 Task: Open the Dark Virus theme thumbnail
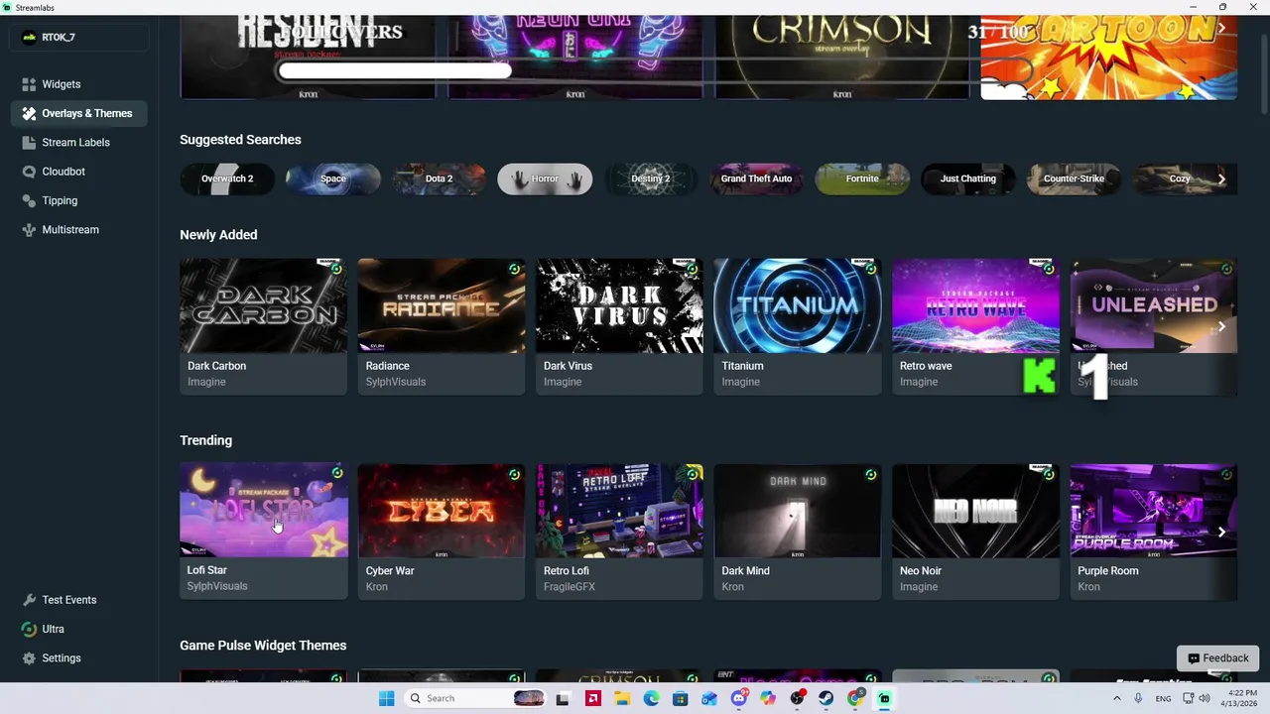click(619, 306)
